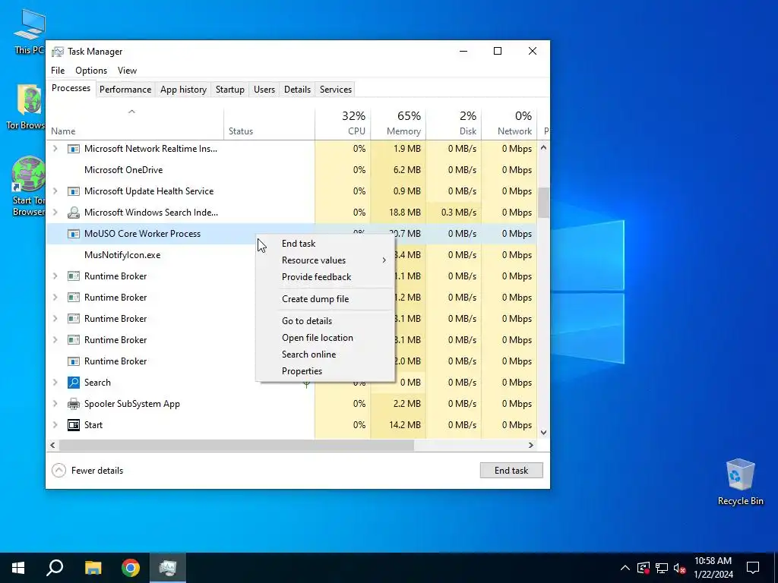778x583 pixels.
Task: Switch to the Services tab
Action: [x=335, y=90]
